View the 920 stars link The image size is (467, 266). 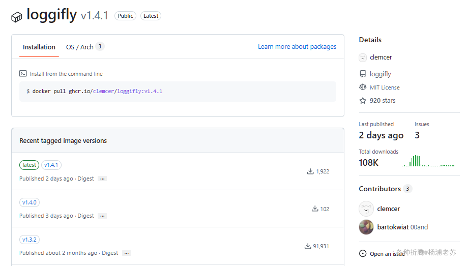click(383, 101)
